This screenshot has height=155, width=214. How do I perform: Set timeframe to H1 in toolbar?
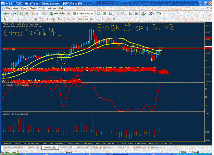(91, 19)
